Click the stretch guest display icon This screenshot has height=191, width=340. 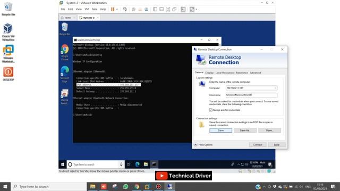tap(192, 10)
